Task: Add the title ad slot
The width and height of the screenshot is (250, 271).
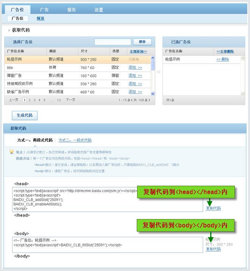Action: [x=135, y=67]
